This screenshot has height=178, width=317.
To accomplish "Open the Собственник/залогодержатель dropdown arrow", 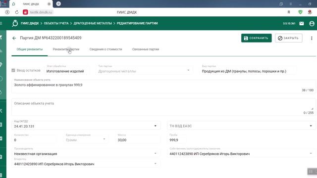I will (311, 153).
